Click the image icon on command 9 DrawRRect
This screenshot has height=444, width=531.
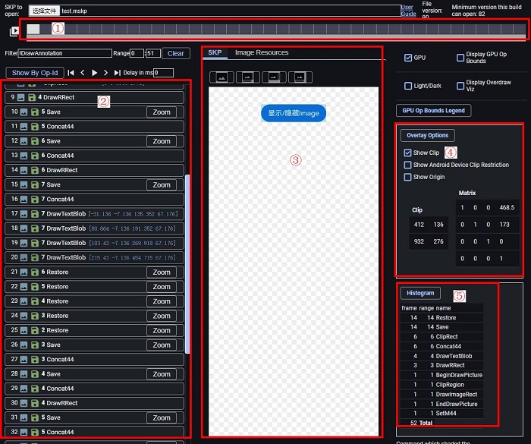pos(24,97)
